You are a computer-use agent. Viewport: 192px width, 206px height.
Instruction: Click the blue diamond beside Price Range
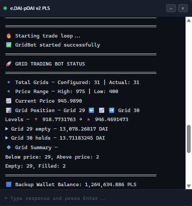pyautogui.click(x=9, y=91)
